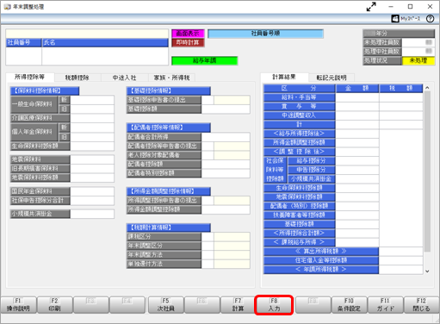Click the 社員番号 column header
This screenshot has height=324, width=440.
coord(24,42)
